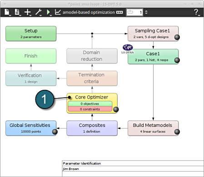The width and height of the screenshot is (204, 177).
Task: Click the iteration loop icon in spinbox
Action: tap(130, 12)
